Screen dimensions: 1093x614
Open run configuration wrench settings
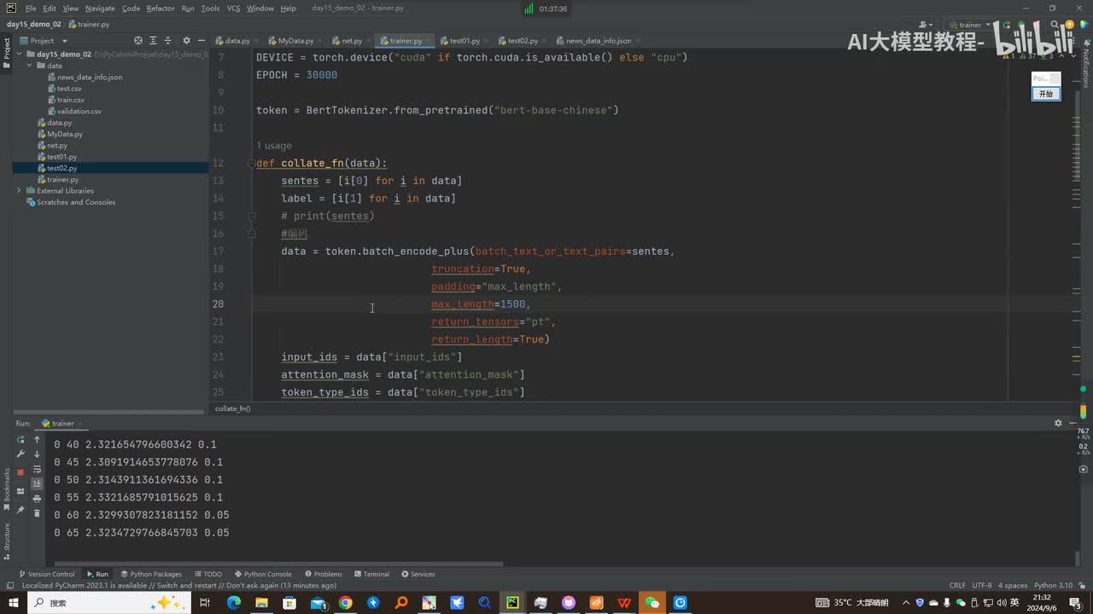[x=20, y=455]
